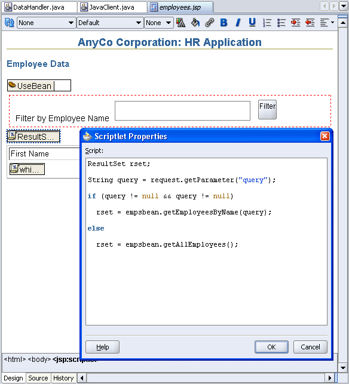Open the text alignment dropdown arrow

tap(332, 23)
